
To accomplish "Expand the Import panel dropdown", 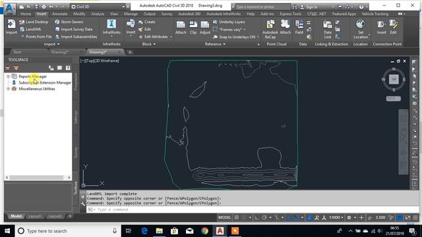I will coord(51,44).
